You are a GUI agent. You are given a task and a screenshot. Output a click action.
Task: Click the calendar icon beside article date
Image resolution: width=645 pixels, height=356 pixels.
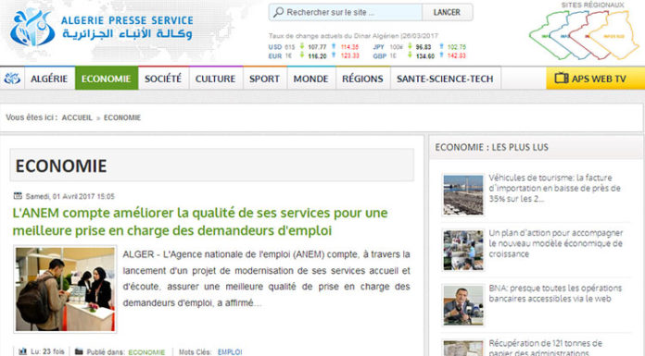coord(18,196)
